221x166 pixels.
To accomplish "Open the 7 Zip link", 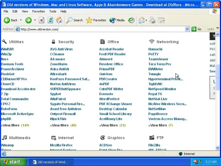I will (x=5, y=94).
